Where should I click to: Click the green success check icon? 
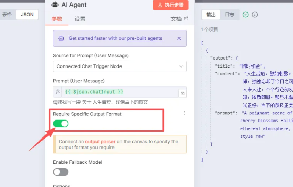coord(245,15)
